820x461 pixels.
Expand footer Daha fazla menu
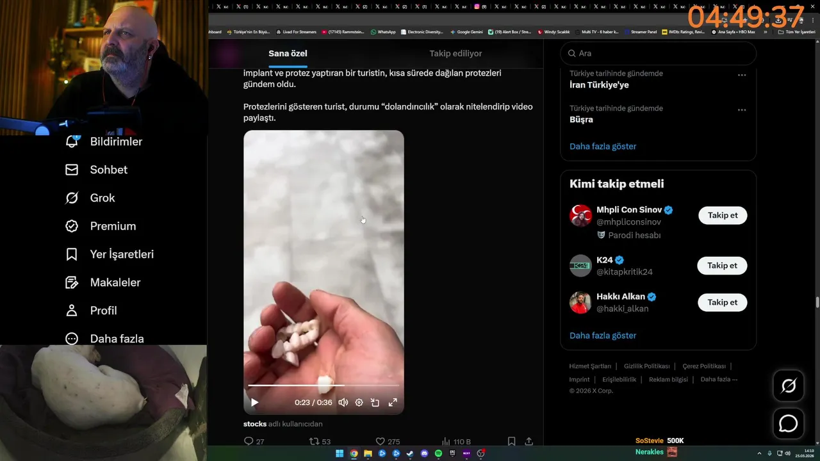pos(719,380)
